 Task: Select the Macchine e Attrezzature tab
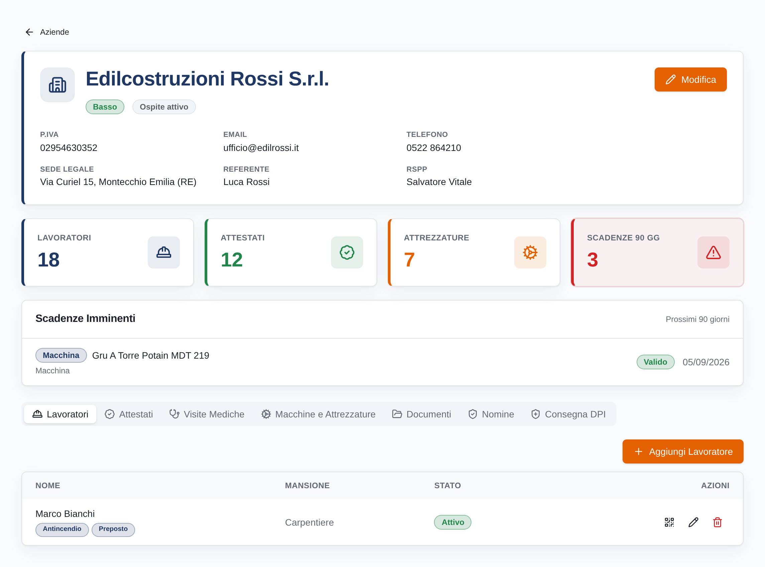click(x=318, y=414)
